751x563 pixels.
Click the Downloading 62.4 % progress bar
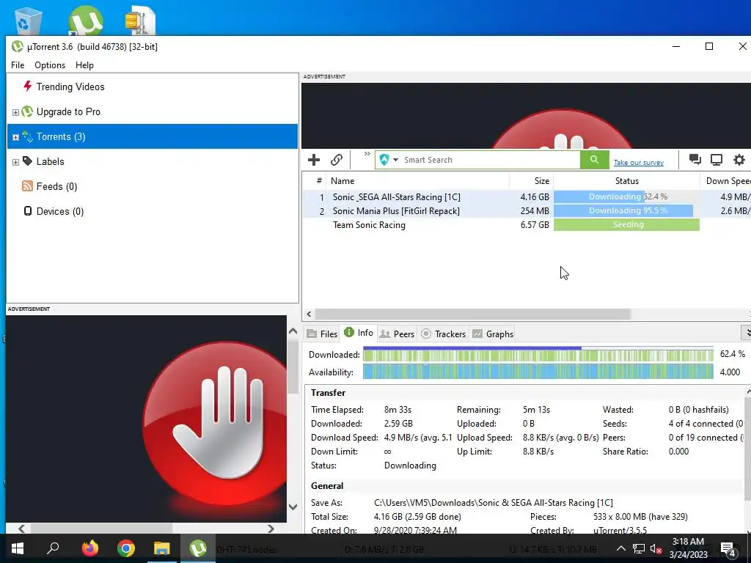tap(626, 196)
